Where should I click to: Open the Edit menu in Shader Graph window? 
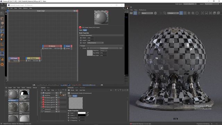pos(11,8)
